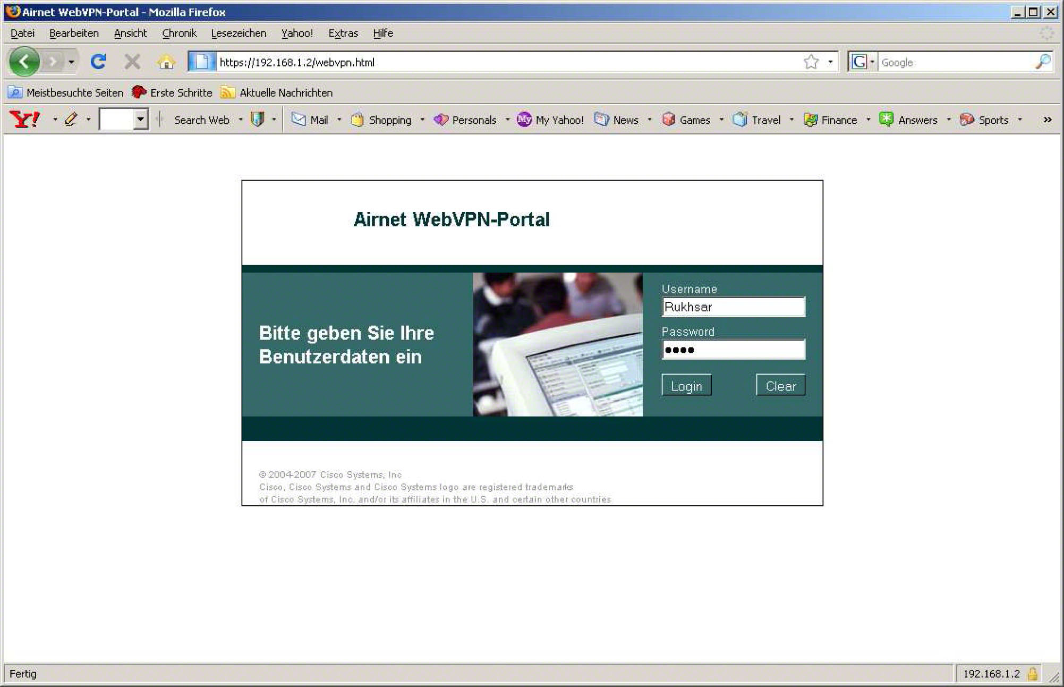This screenshot has width=1064, height=687.
Task: Select the News icon on the toolbar
Action: click(602, 120)
